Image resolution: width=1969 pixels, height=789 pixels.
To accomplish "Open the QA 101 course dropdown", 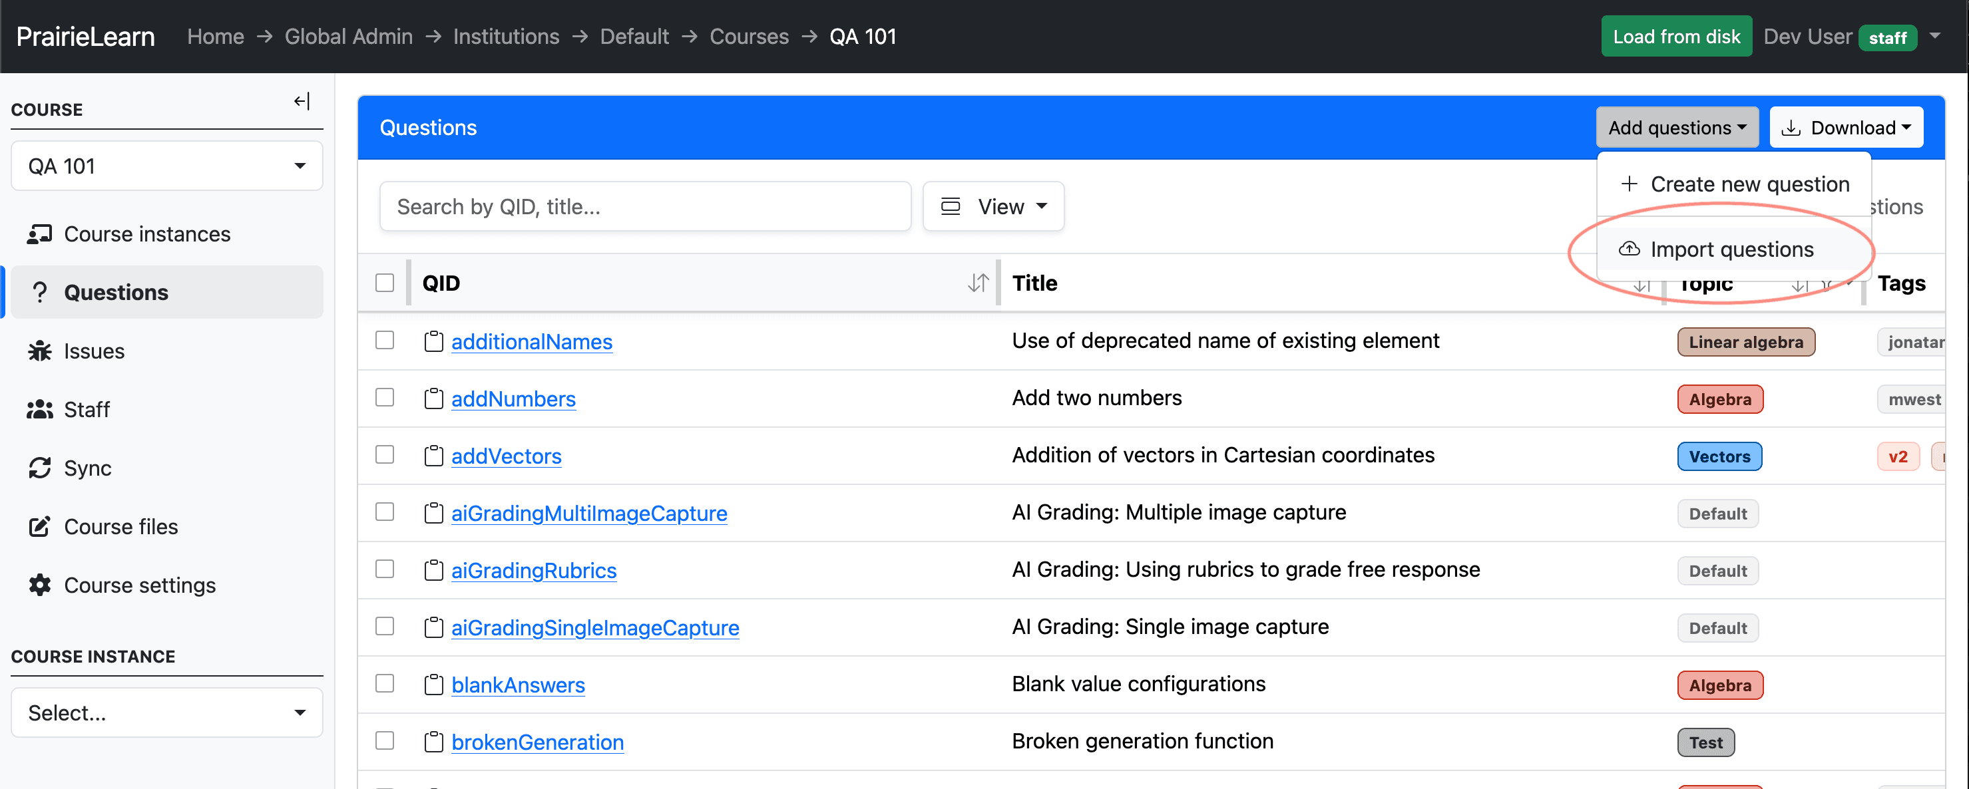I will point(166,166).
